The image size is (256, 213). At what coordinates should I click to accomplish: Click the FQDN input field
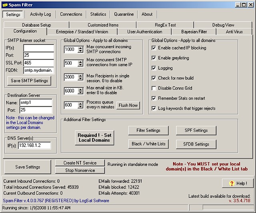tap(39, 70)
